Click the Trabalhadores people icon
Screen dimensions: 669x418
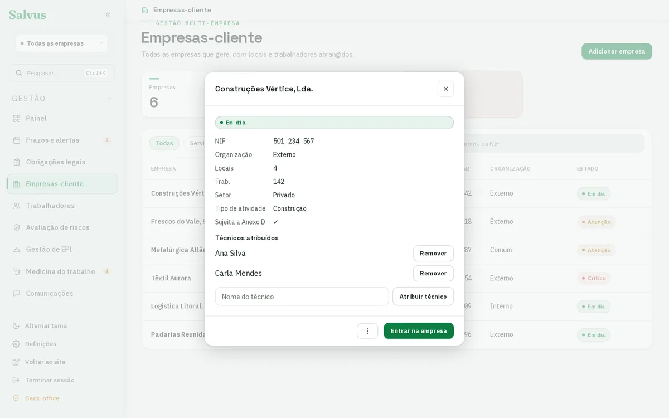tap(17, 206)
